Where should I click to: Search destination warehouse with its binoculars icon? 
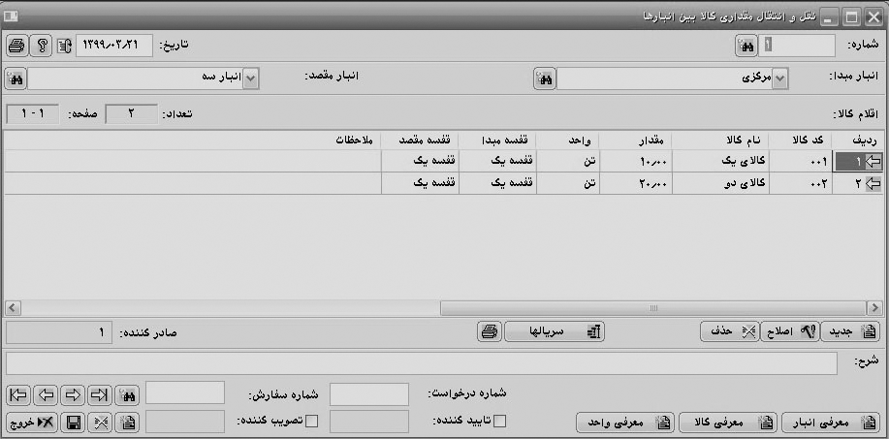click(17, 79)
